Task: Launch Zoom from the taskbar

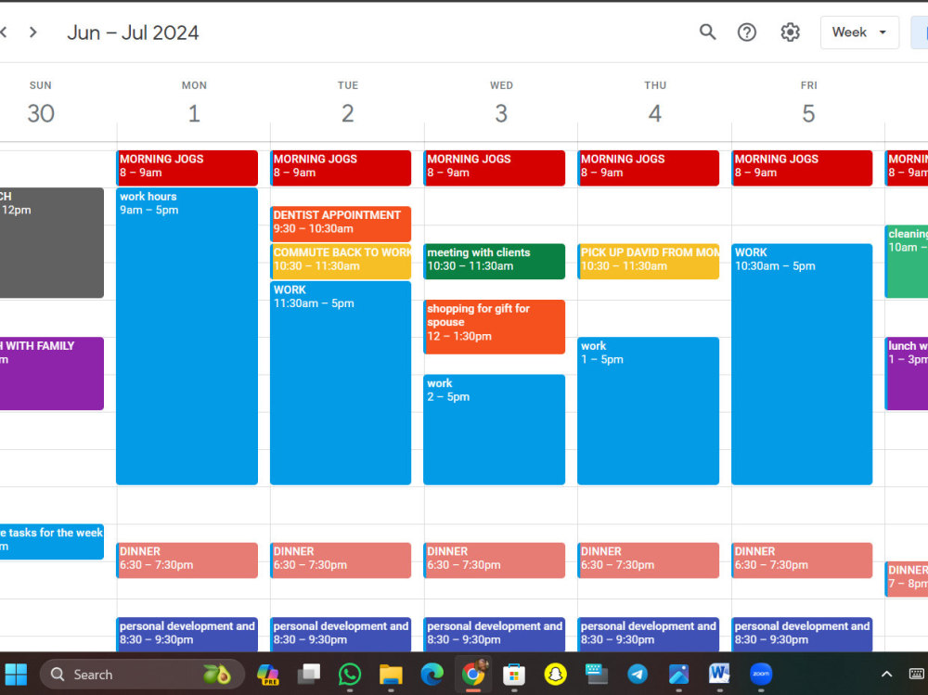Action: [x=761, y=674]
